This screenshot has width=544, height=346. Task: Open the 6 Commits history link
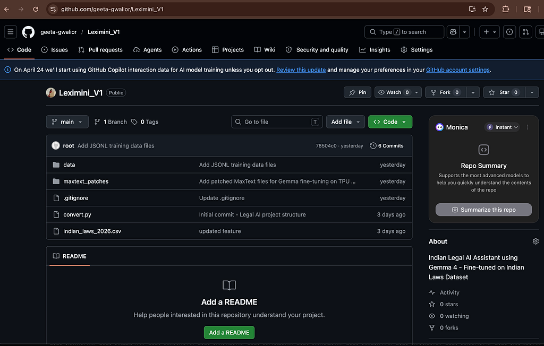pos(387,146)
